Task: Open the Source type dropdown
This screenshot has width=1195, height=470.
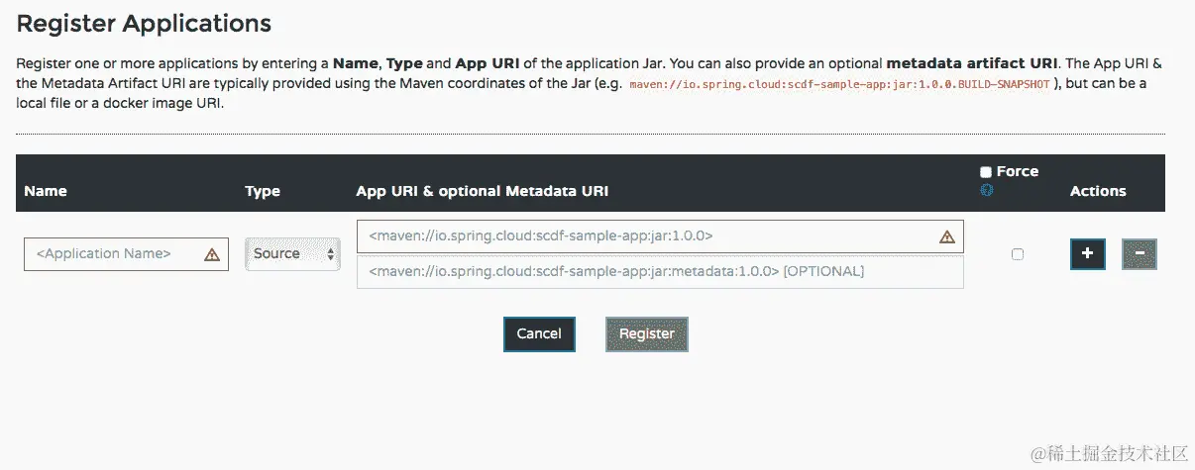Action: coord(292,254)
